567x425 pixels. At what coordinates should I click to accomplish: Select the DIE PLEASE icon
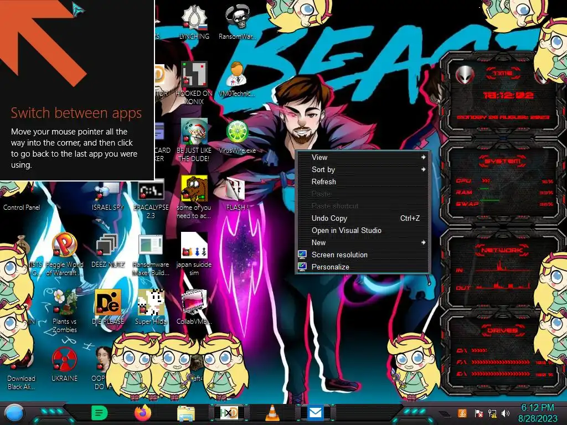click(107, 307)
